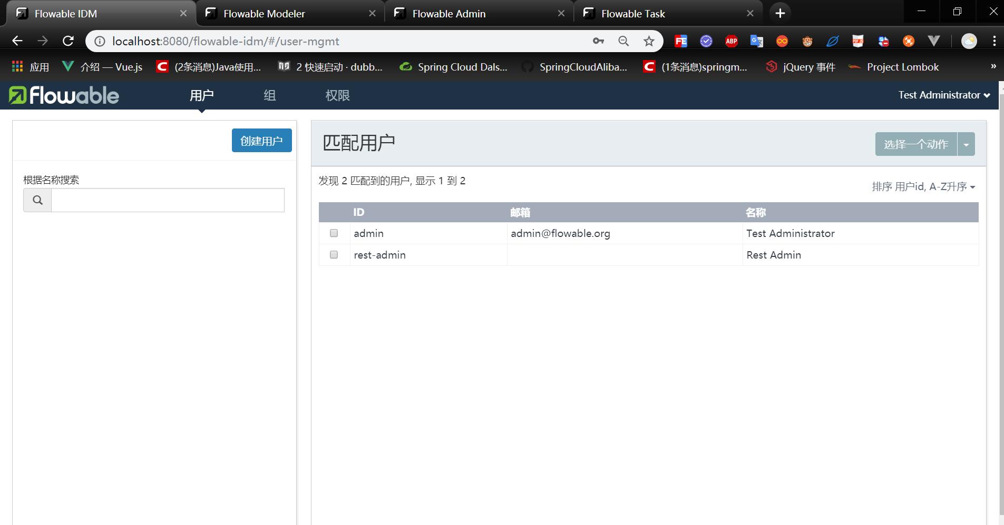The image size is (1004, 525).
Task: Open the FE helper extension icon
Action: (x=681, y=41)
